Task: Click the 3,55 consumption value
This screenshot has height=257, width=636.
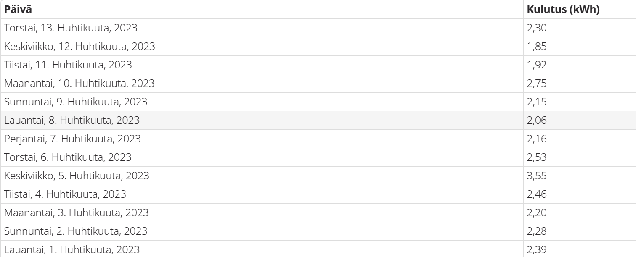Action: click(537, 176)
